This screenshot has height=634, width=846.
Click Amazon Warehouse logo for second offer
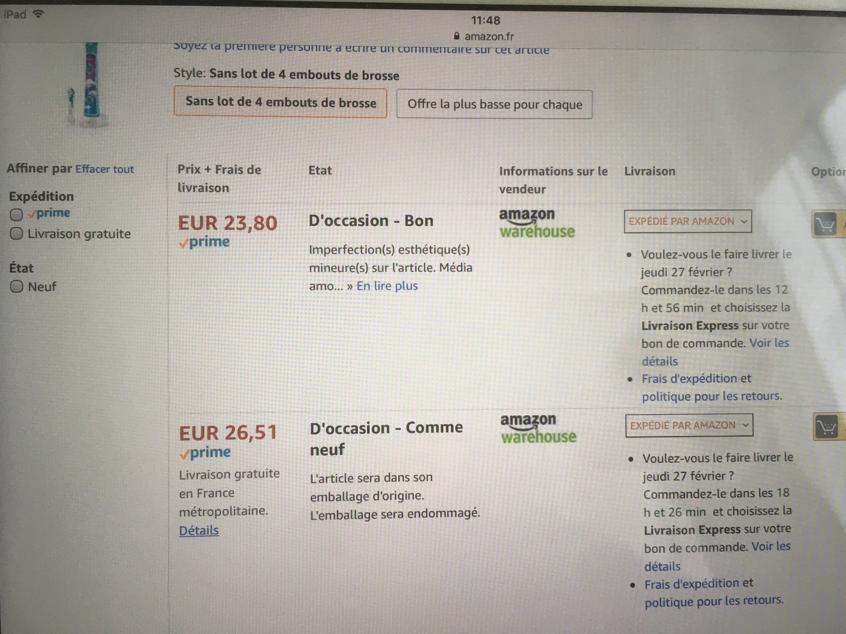(x=538, y=428)
